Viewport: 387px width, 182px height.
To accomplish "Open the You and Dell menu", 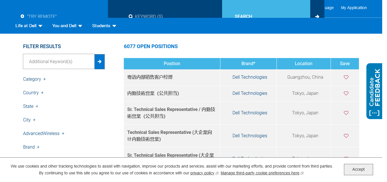I will pyautogui.click(x=67, y=26).
